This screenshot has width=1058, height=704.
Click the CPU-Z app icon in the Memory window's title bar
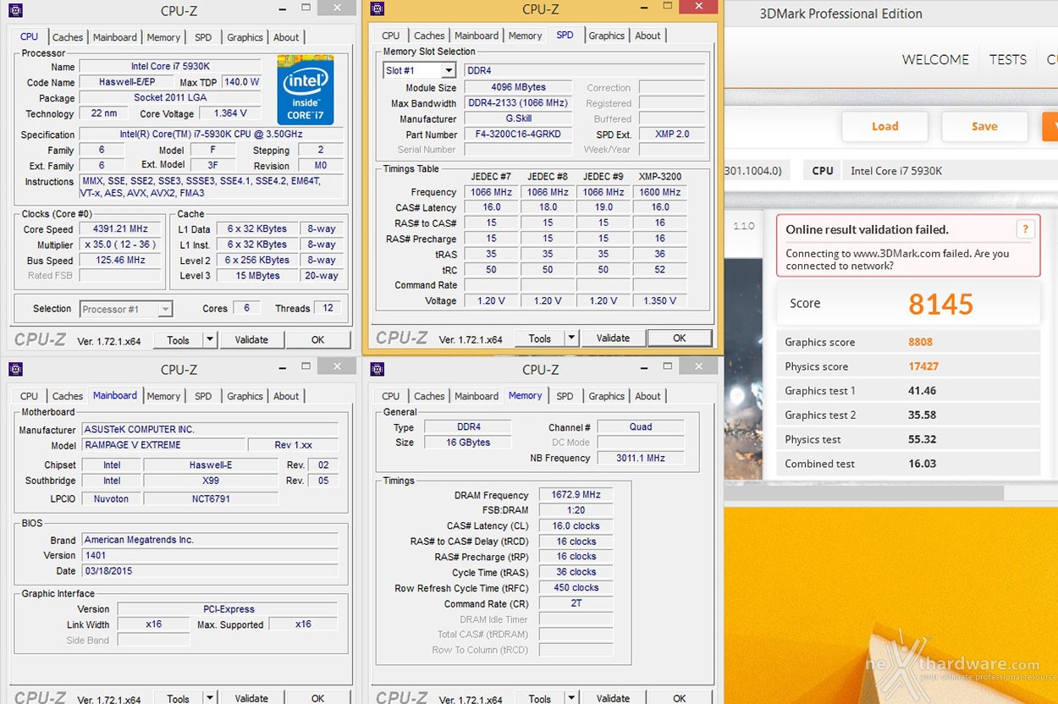coord(377,369)
